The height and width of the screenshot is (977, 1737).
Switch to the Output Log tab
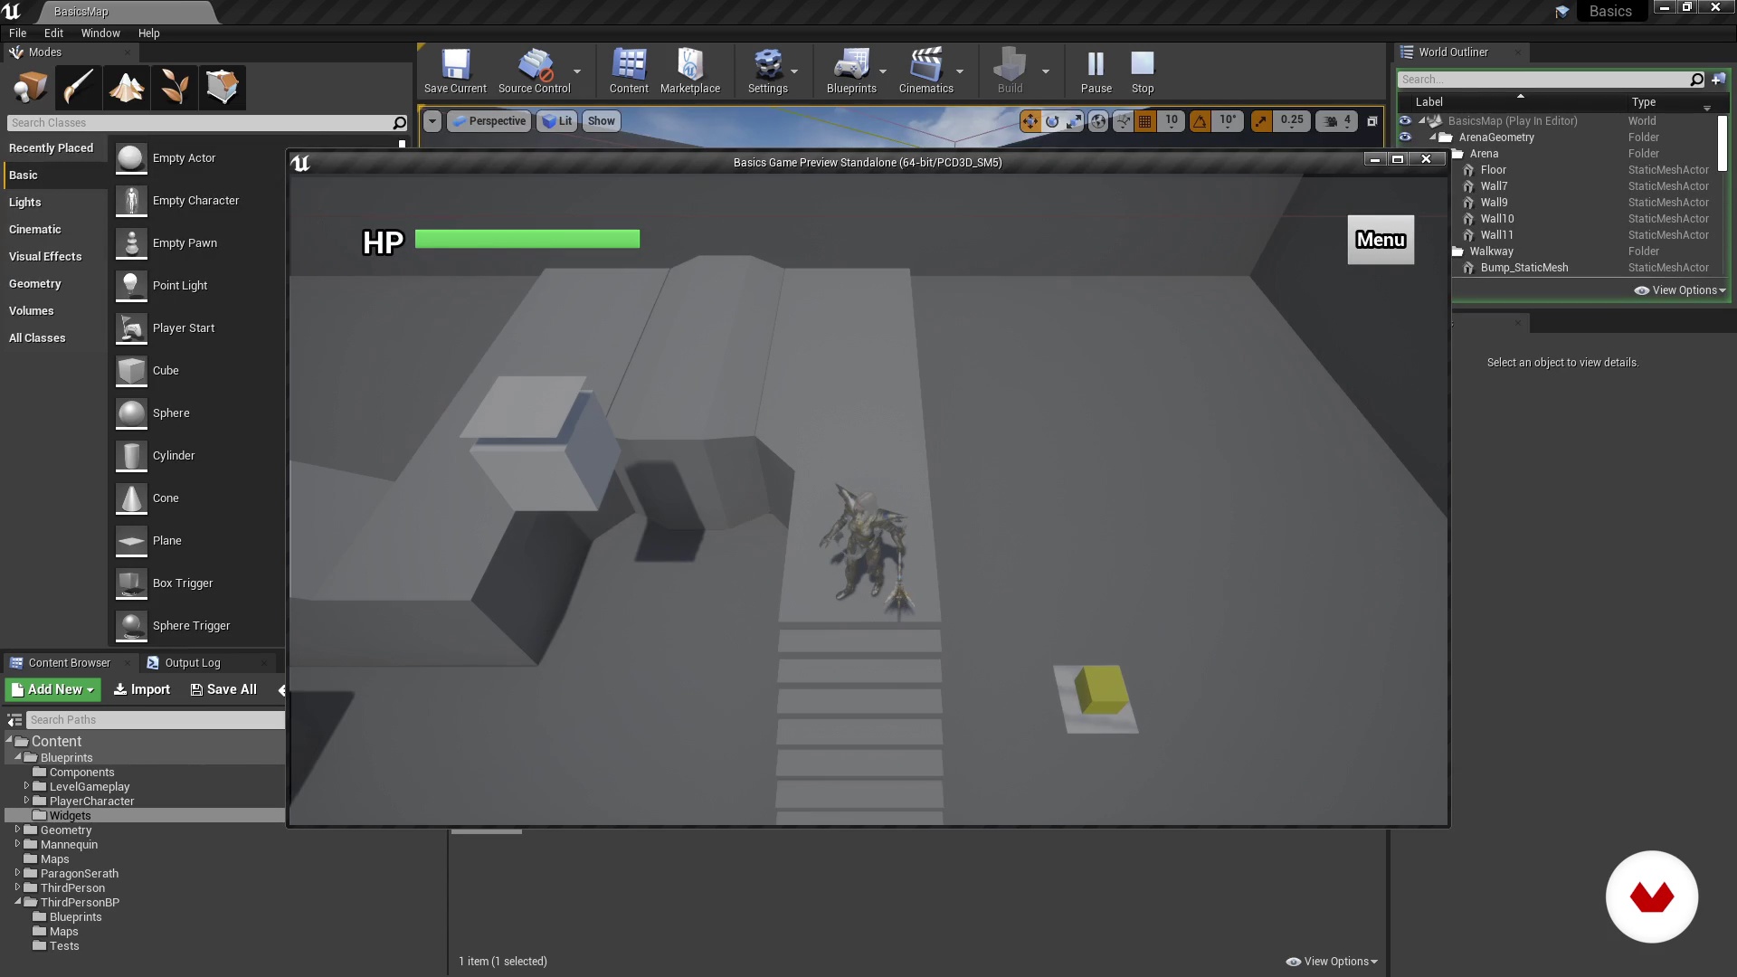[192, 663]
